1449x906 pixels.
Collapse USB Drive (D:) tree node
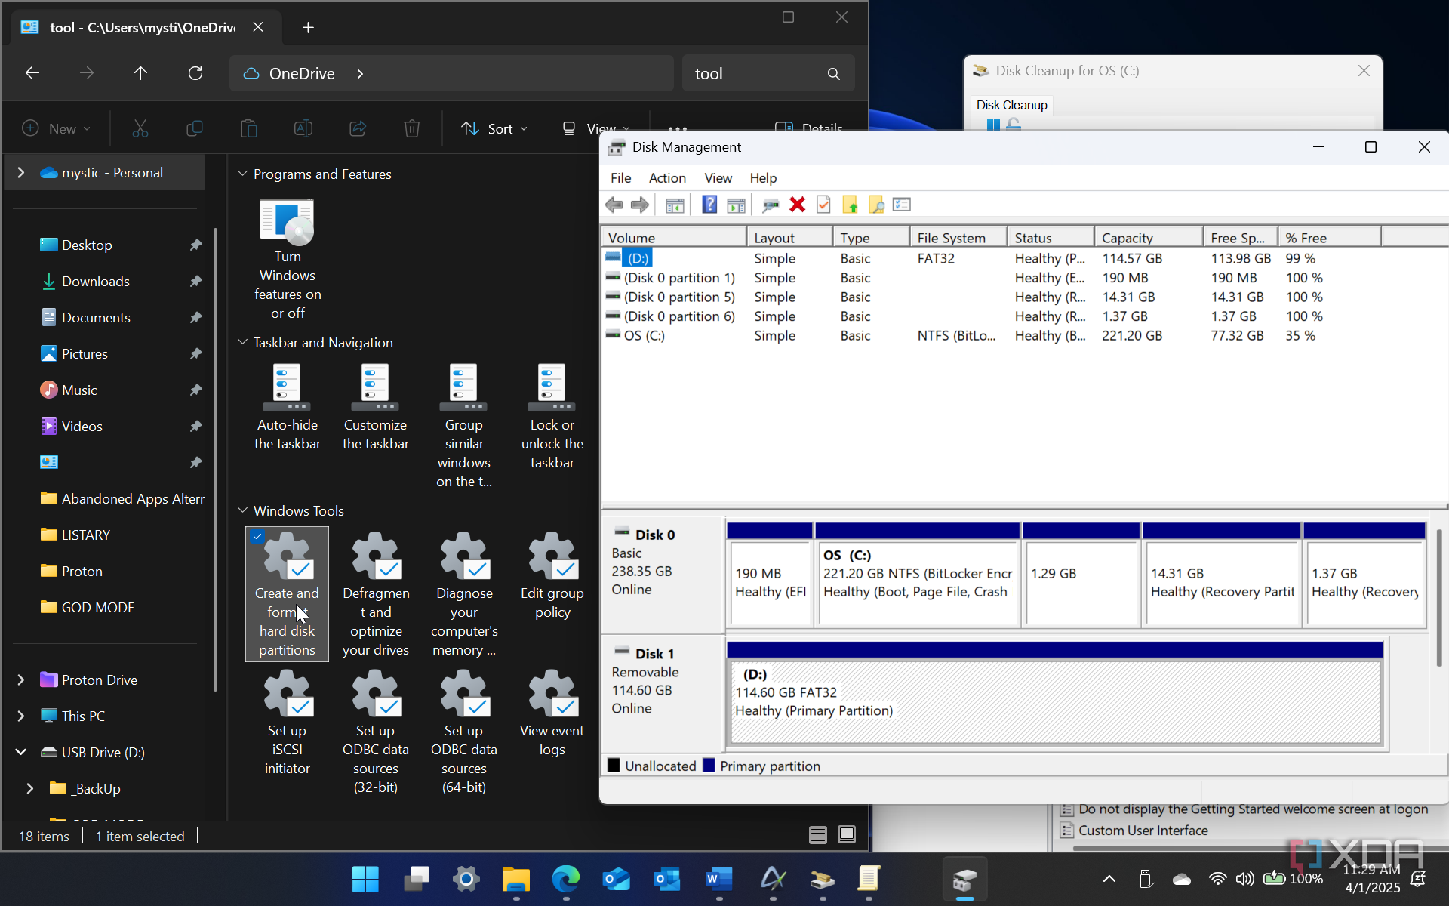pyautogui.click(x=21, y=752)
